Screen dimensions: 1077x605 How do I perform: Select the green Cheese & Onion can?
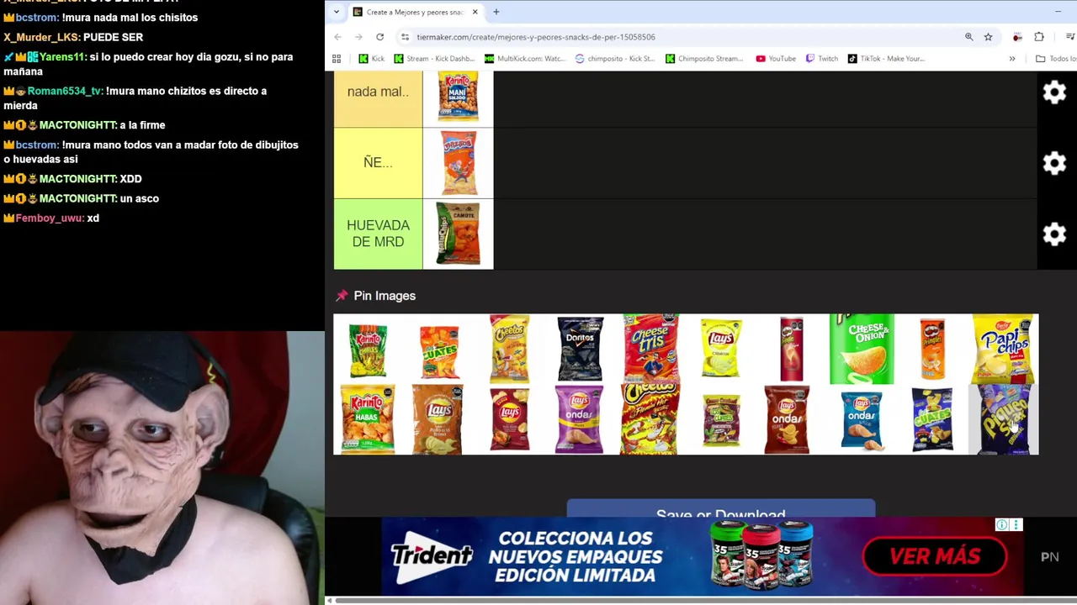click(x=862, y=350)
